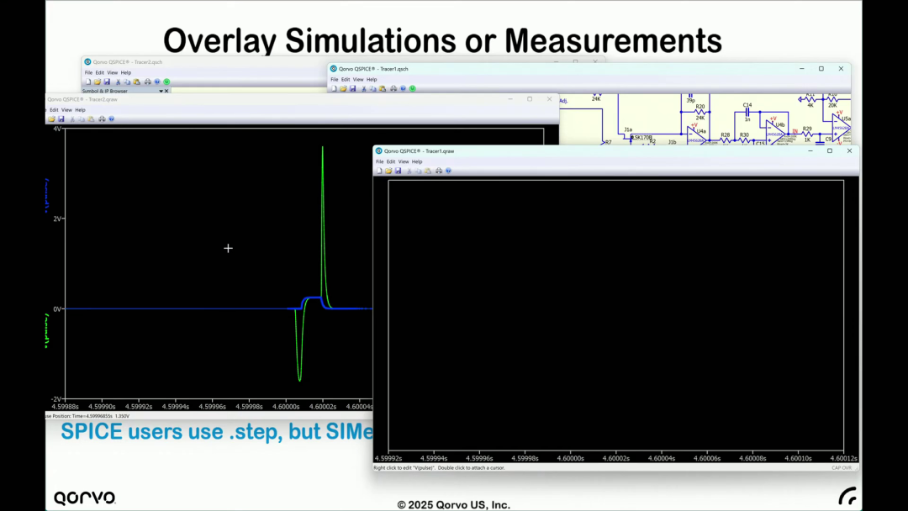Click the Save icon in Tracer2.qsch window
Image resolution: width=908 pixels, height=511 pixels.
[x=107, y=82]
